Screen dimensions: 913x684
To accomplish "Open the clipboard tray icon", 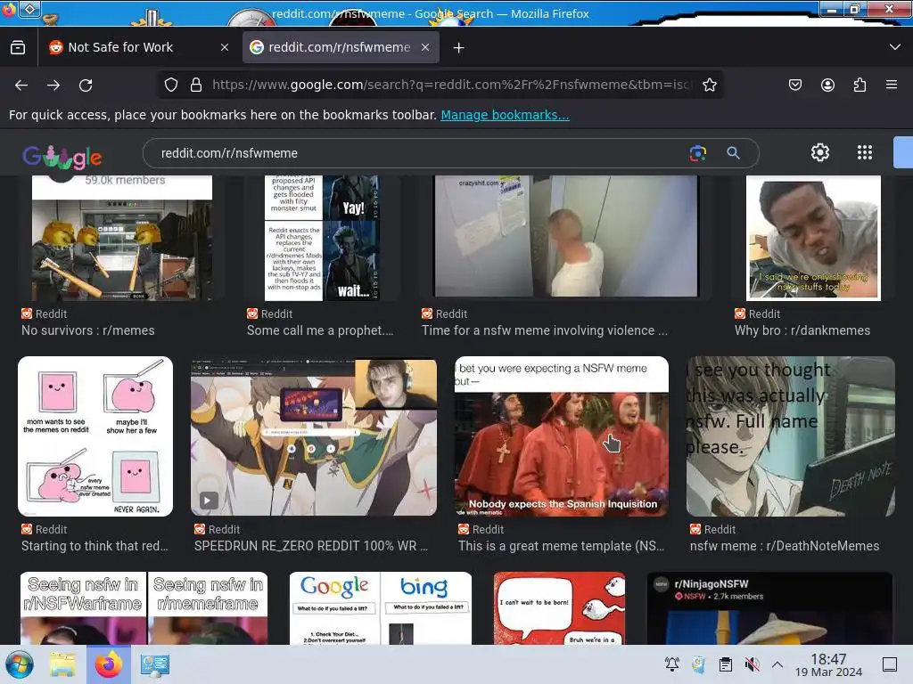I will pyautogui.click(x=726, y=664).
